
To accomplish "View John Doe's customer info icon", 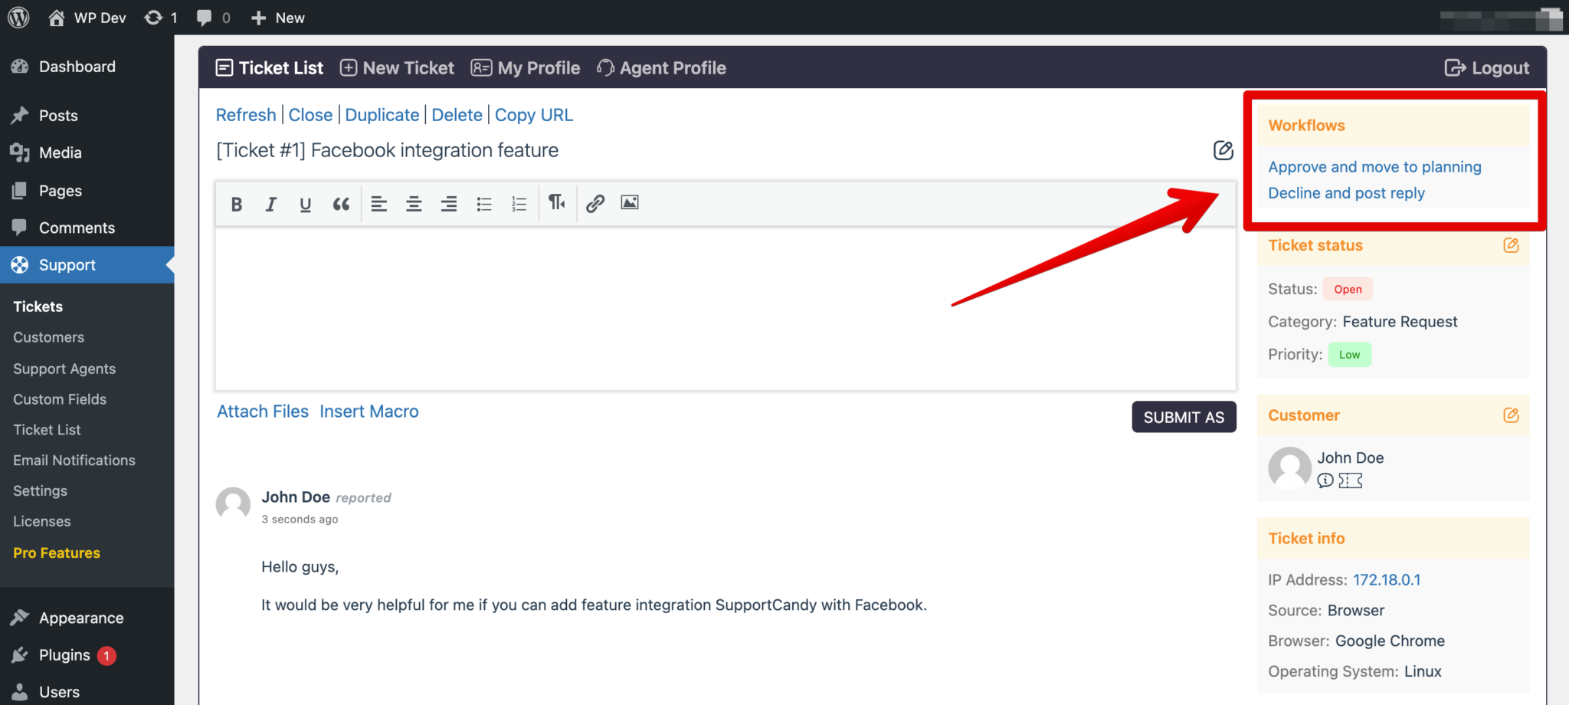I will click(1325, 480).
